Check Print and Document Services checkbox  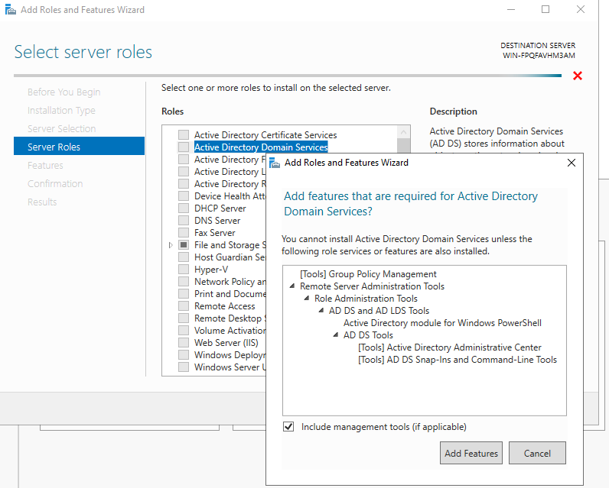(x=184, y=294)
